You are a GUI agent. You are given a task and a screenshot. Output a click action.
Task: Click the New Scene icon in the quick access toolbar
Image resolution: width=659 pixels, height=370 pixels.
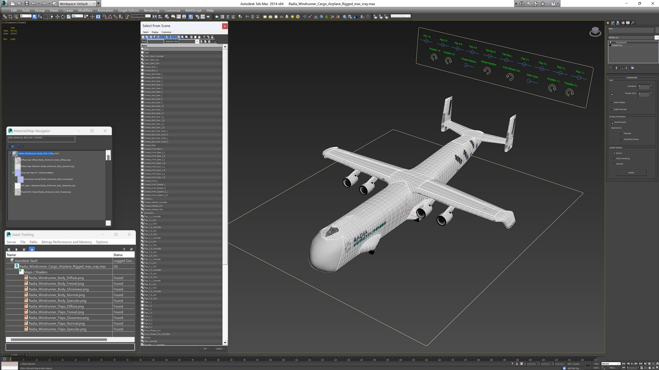pyautogui.click(x=12, y=3)
